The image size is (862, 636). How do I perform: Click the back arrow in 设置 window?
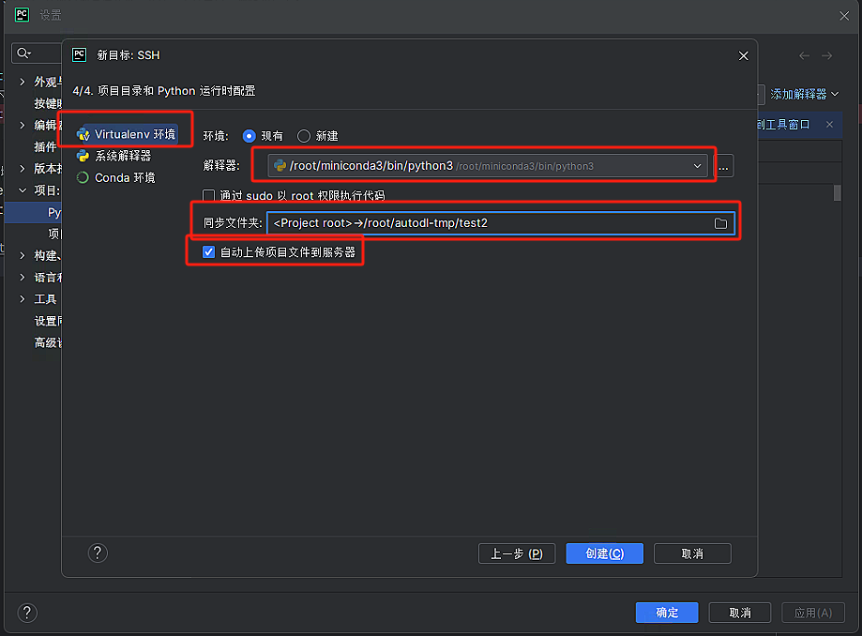pyautogui.click(x=804, y=55)
